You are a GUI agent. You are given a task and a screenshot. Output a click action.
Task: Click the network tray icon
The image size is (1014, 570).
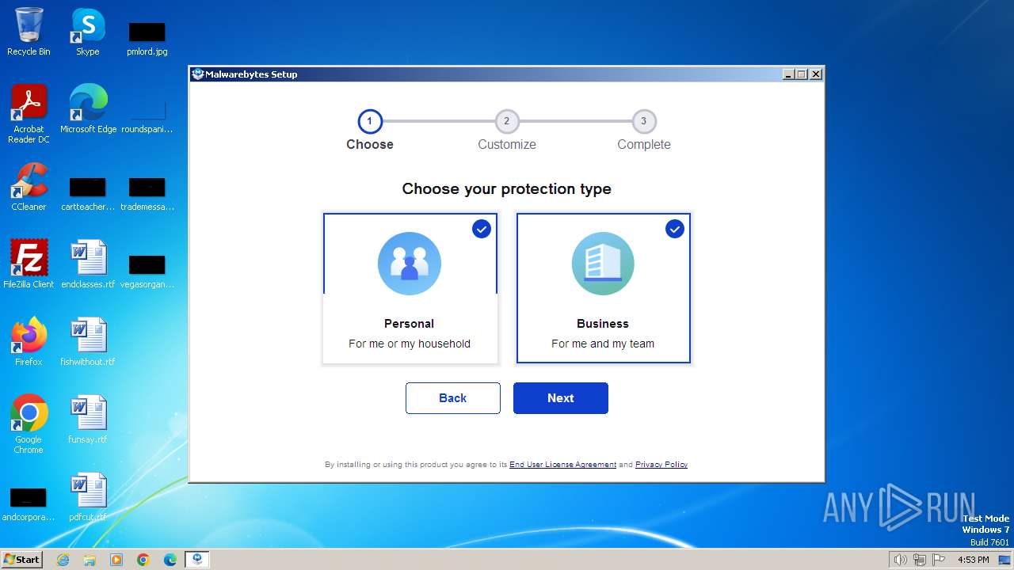920,560
